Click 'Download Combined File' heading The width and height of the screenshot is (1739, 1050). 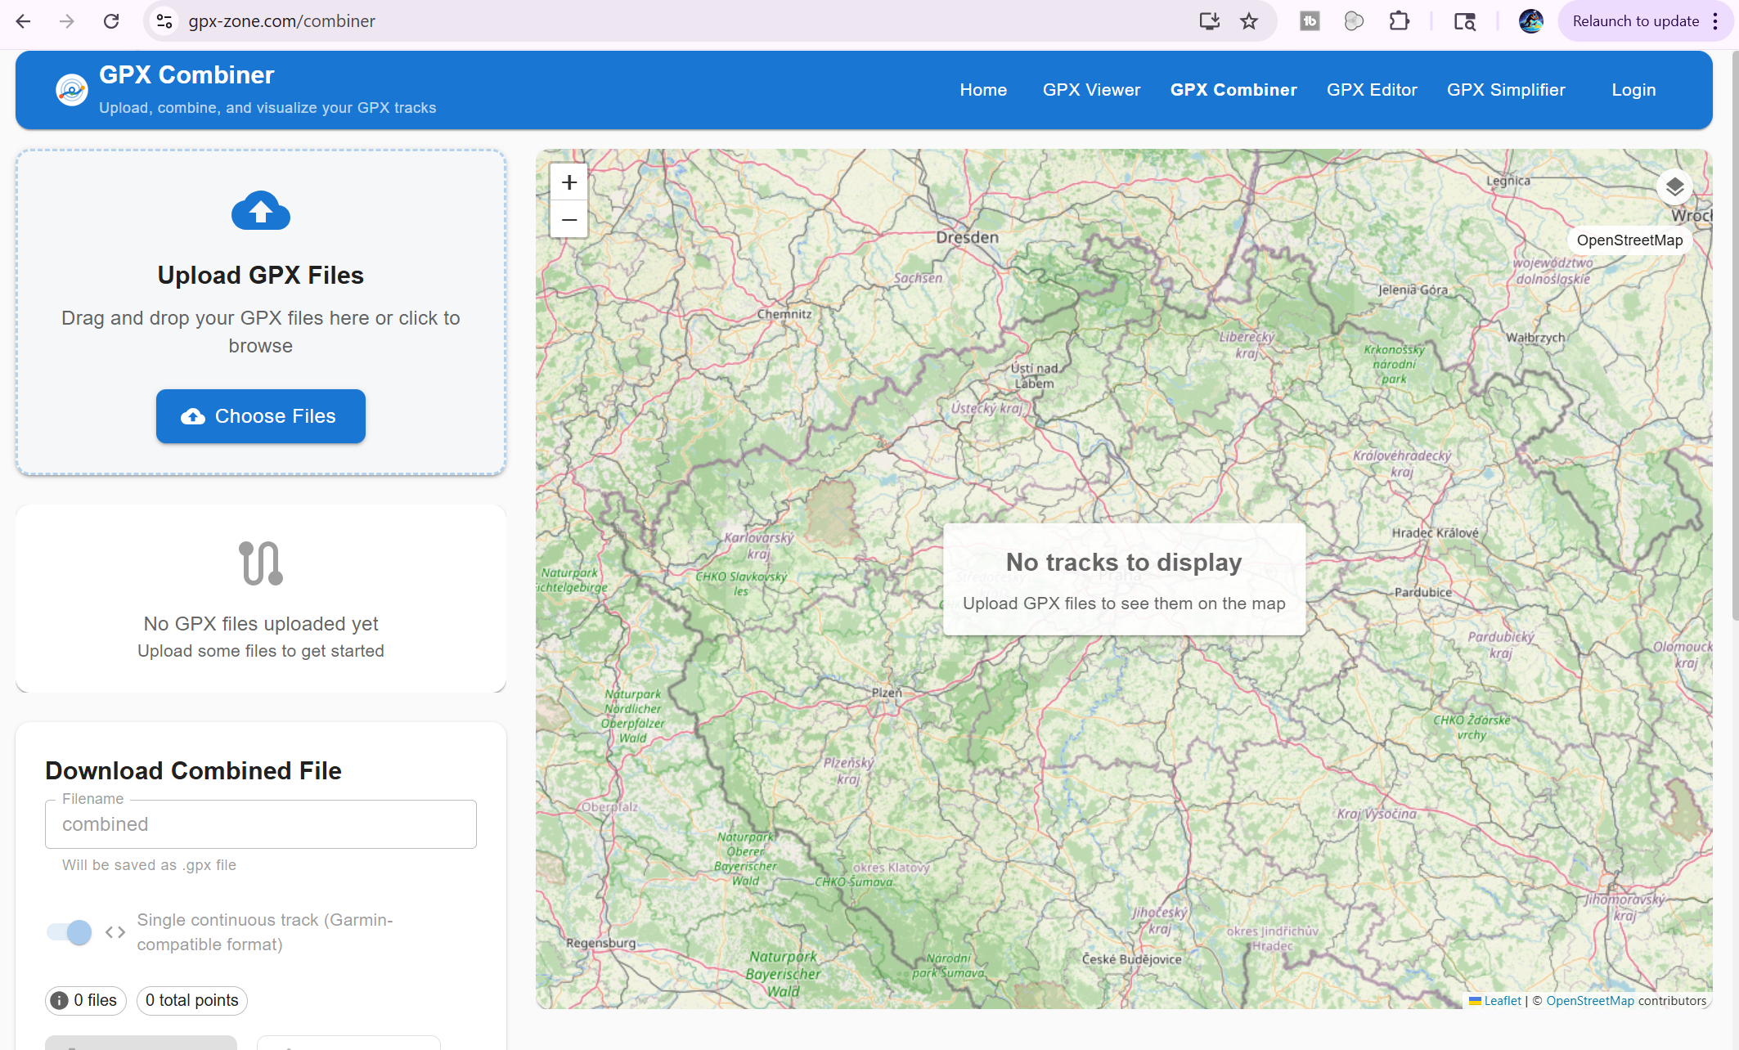[x=193, y=771]
